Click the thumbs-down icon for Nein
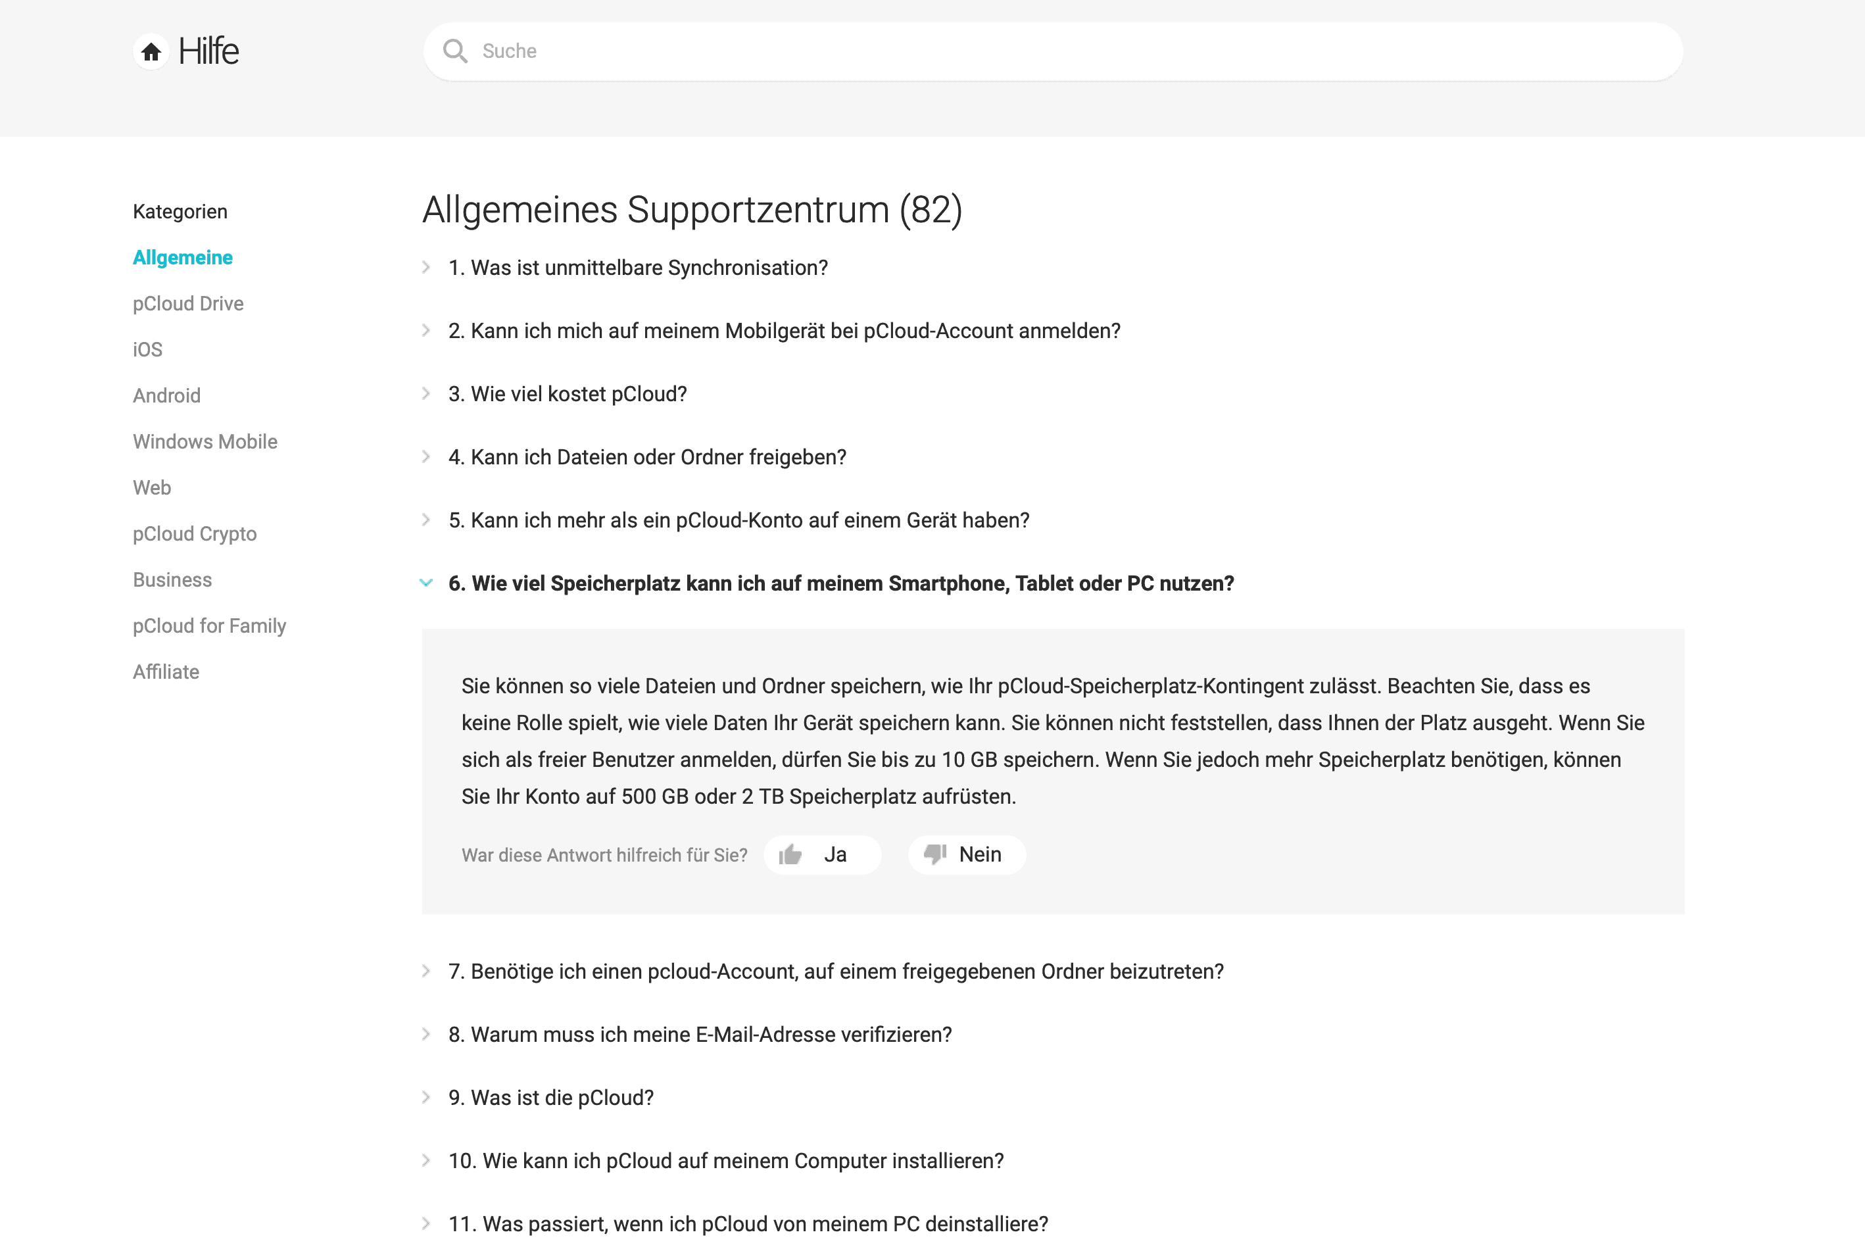The image size is (1865, 1251). [x=934, y=854]
